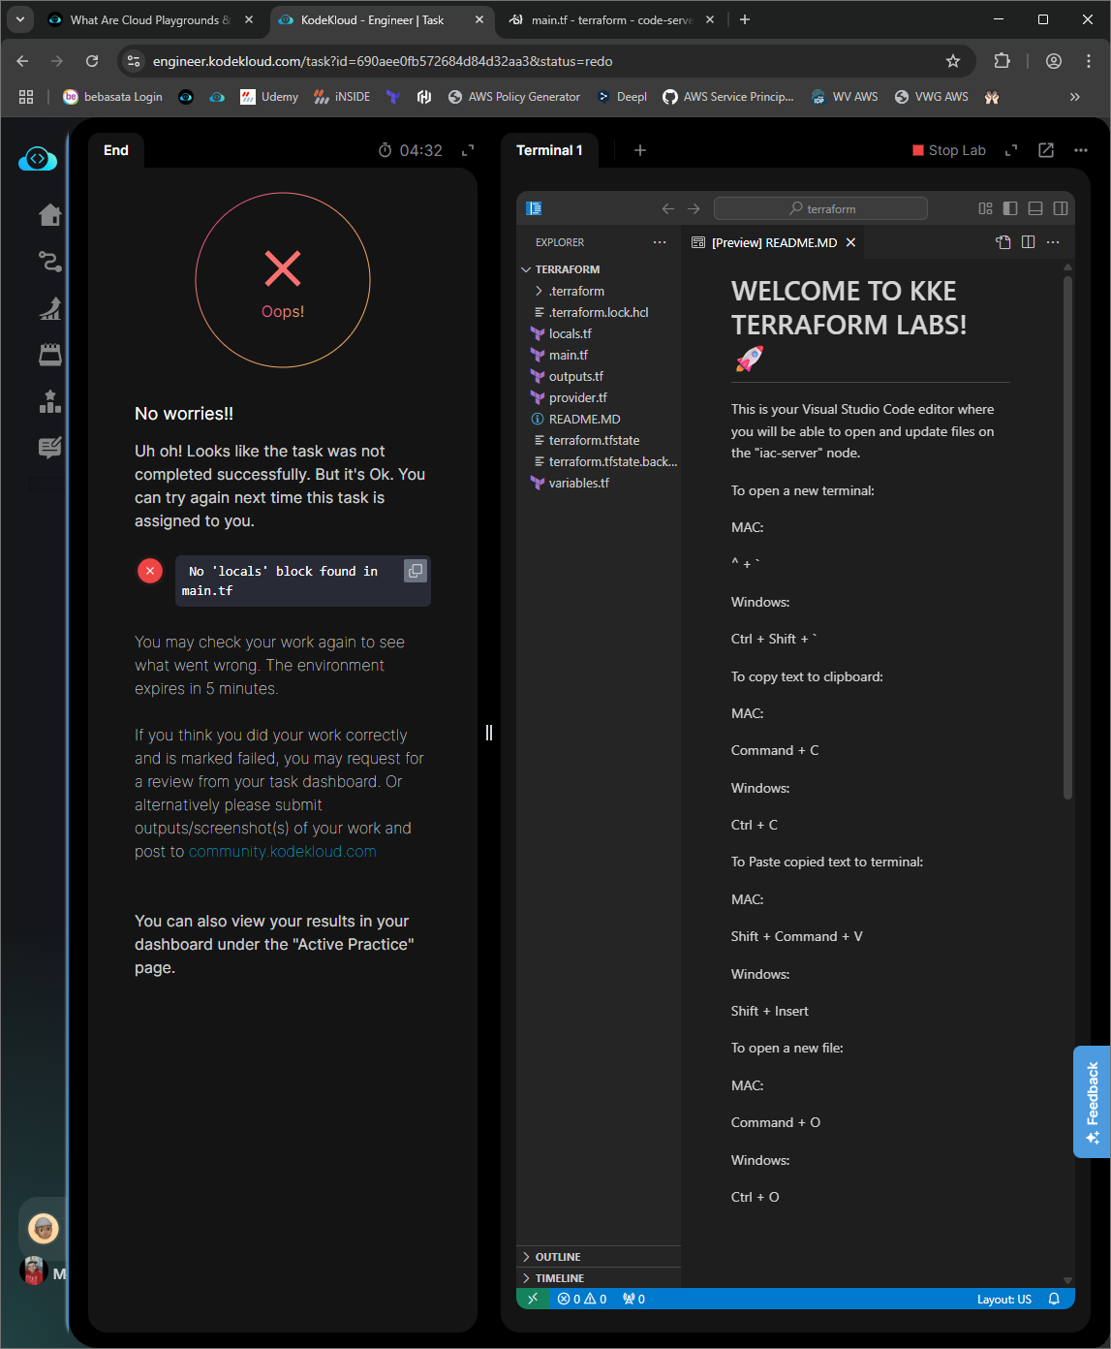This screenshot has height=1349, width=1111.
Task: Click the terraform command center search box
Action: [x=820, y=208]
